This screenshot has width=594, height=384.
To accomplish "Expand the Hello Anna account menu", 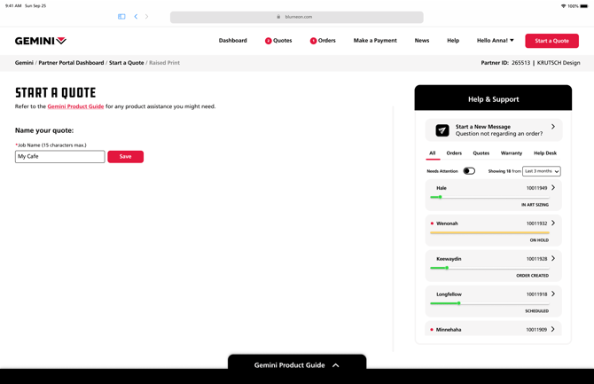I will pos(495,41).
